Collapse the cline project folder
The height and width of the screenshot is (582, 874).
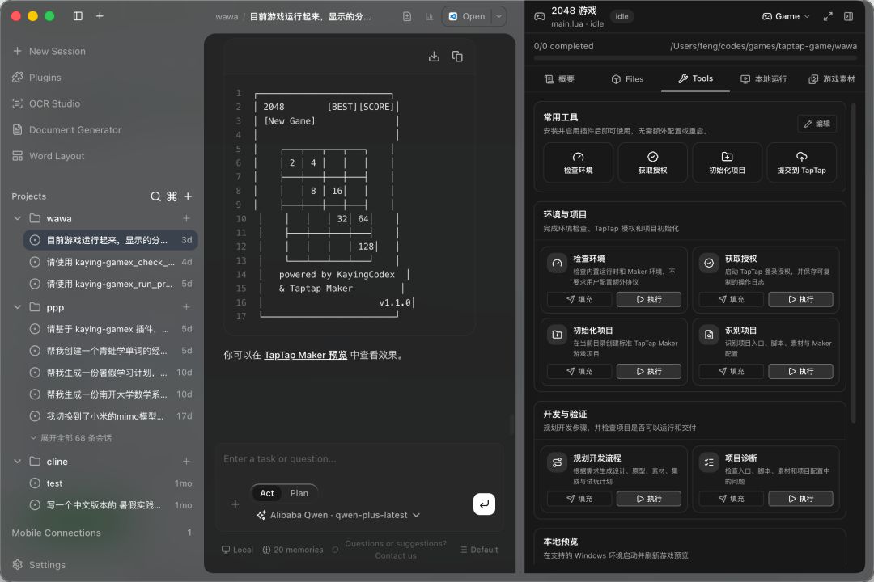point(17,461)
